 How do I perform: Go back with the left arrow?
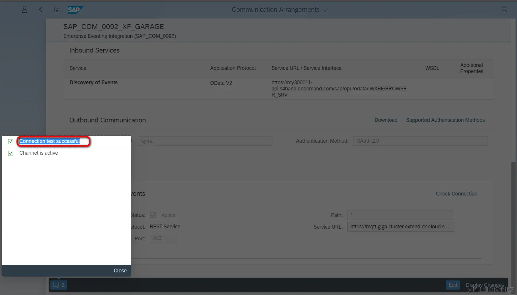point(41,10)
